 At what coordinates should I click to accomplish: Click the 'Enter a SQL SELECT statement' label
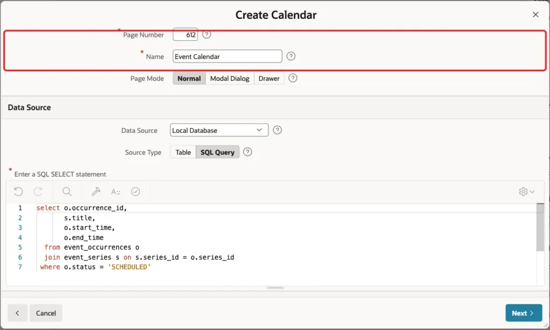point(60,174)
